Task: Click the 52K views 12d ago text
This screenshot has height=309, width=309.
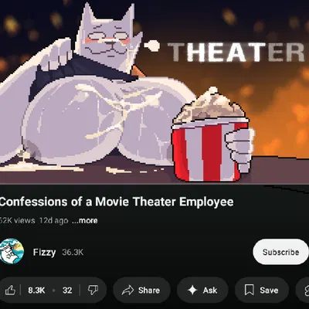Action: click(34, 221)
